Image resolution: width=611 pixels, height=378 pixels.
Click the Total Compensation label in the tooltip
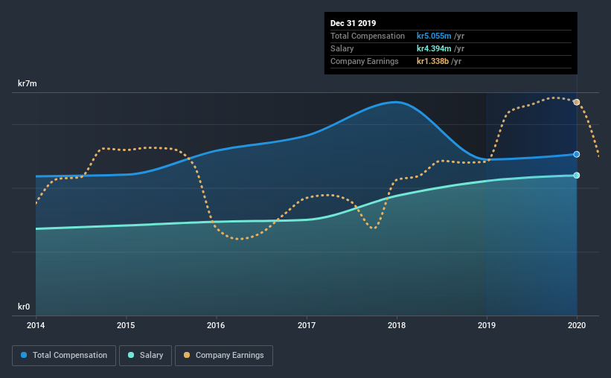click(x=368, y=36)
